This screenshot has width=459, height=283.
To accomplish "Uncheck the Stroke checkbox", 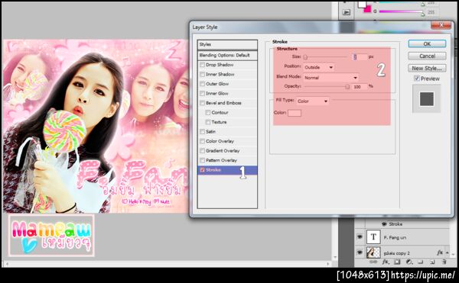I will pos(202,170).
